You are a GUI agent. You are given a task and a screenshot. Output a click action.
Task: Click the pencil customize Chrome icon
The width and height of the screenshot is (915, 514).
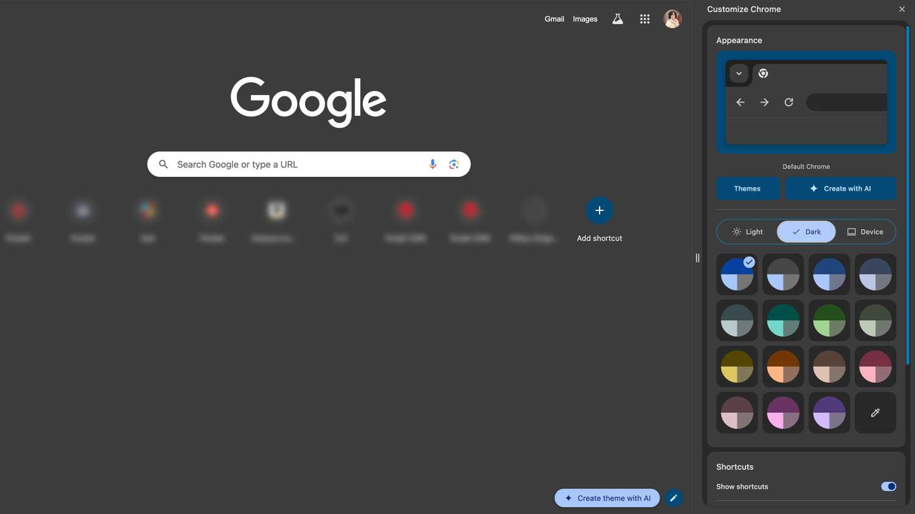pos(673,498)
